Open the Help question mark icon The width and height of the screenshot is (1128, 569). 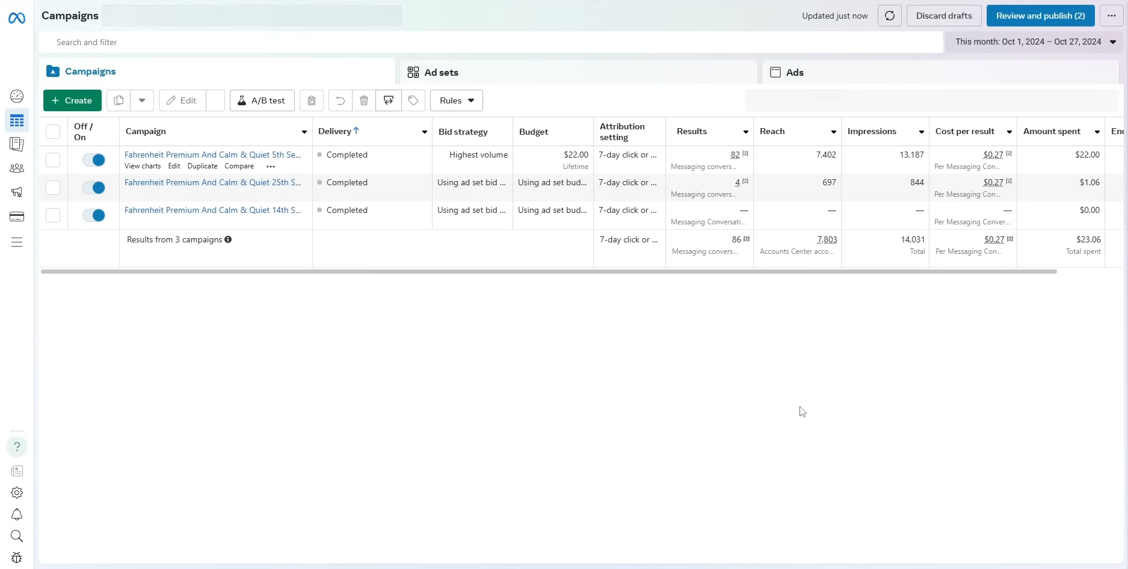click(17, 447)
